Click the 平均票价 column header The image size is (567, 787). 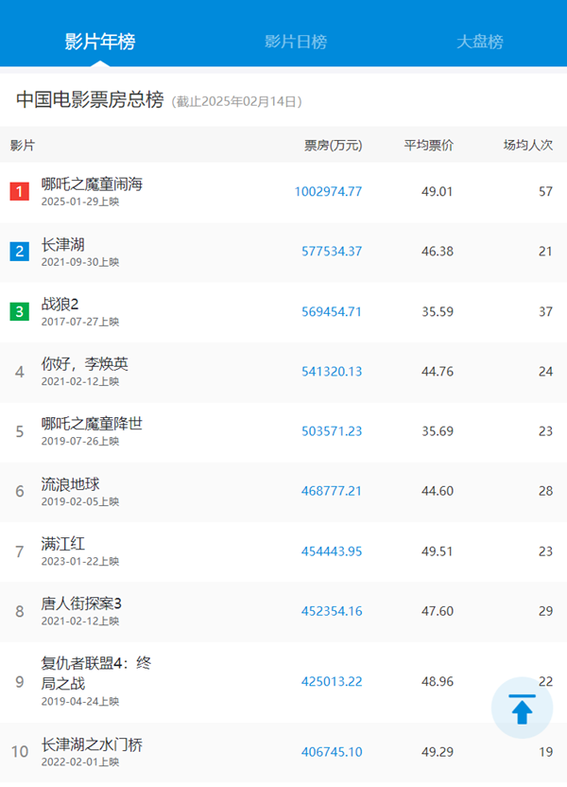point(429,145)
